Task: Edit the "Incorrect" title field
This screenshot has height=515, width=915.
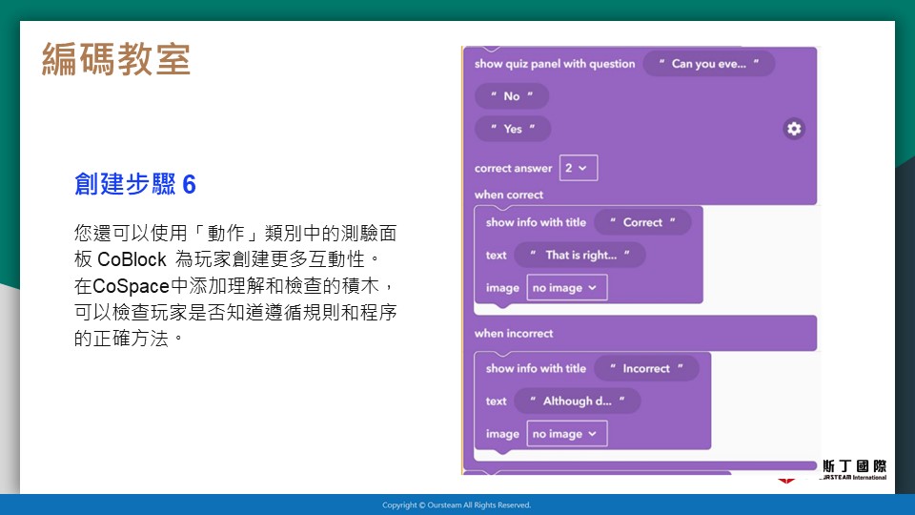Action: click(x=646, y=368)
